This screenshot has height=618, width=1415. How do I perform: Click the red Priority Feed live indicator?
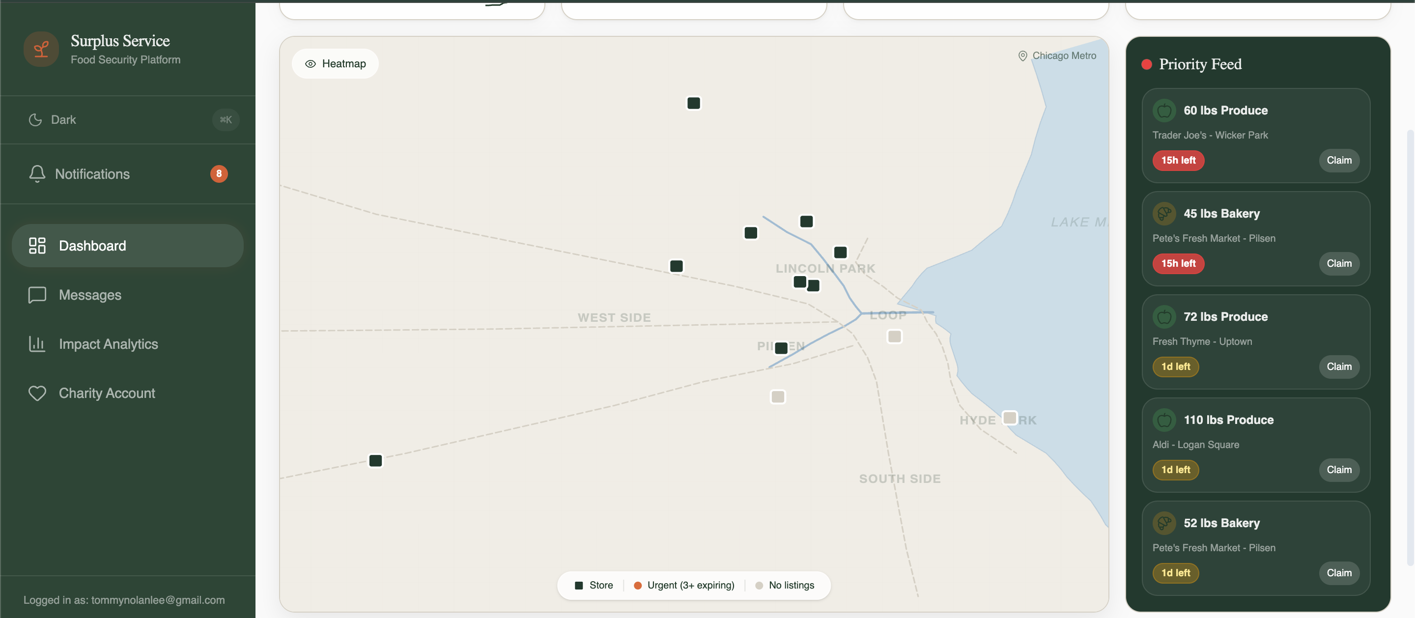(x=1146, y=64)
